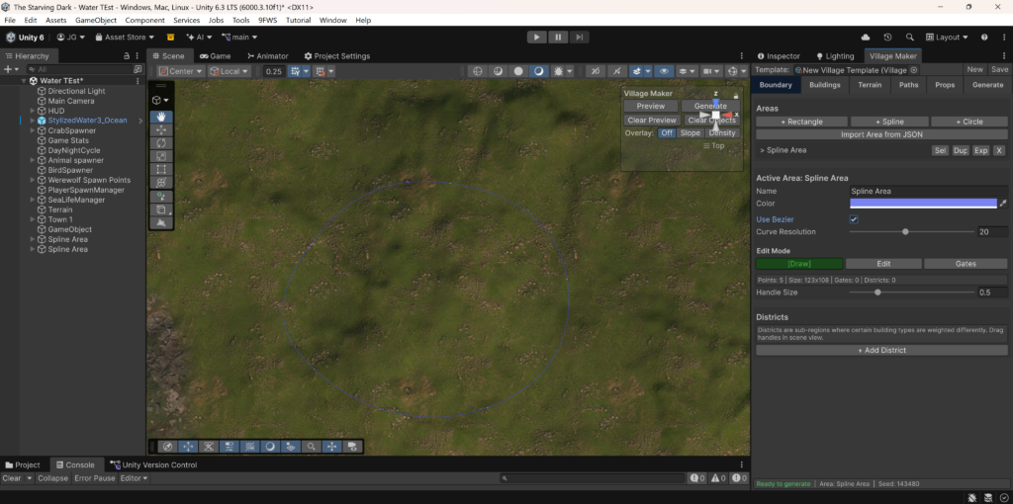
Task: Switch to the Buildings tab
Action: click(824, 85)
